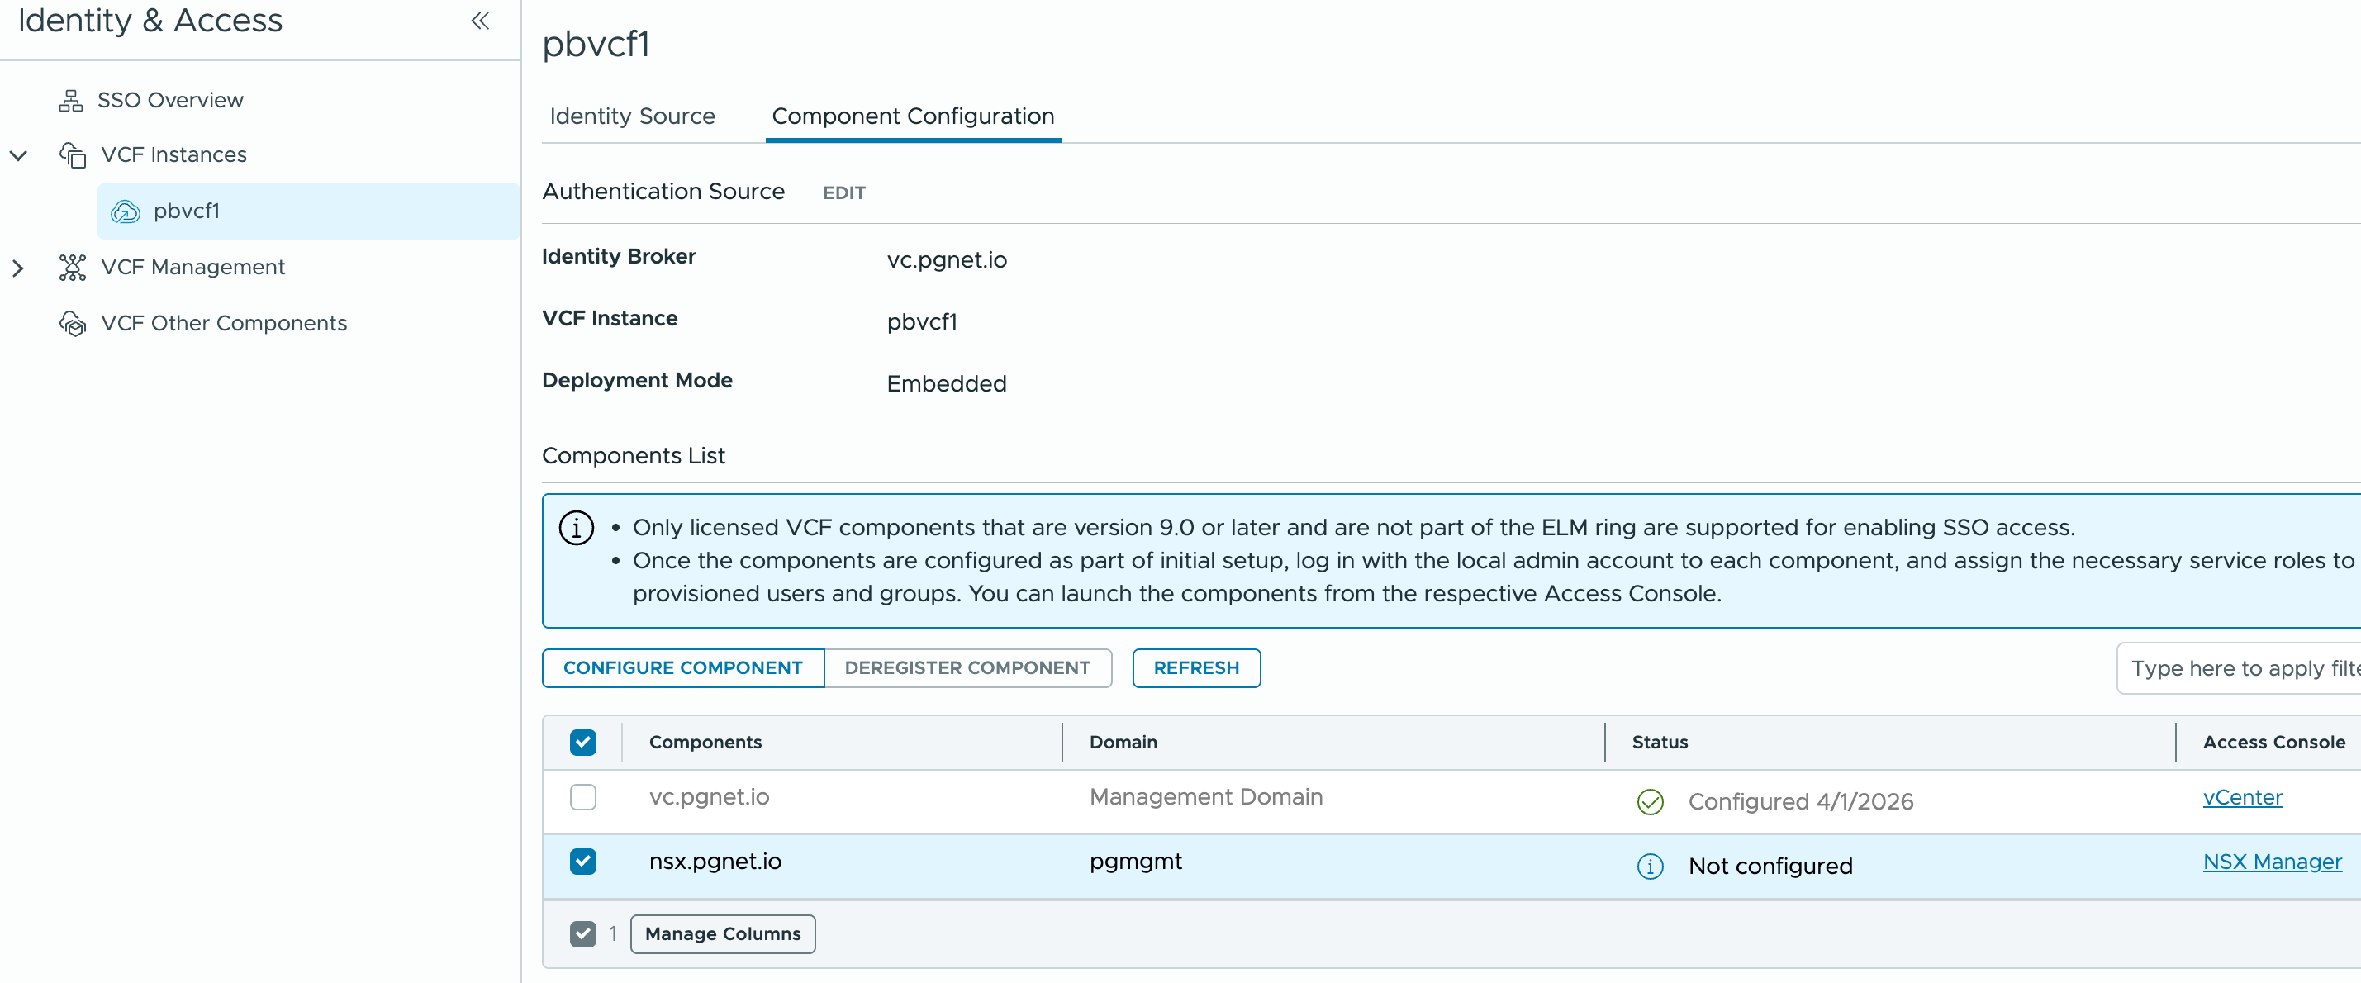This screenshot has width=2361, height=983.
Task: Select the Component Configuration tab
Action: pos(912,116)
